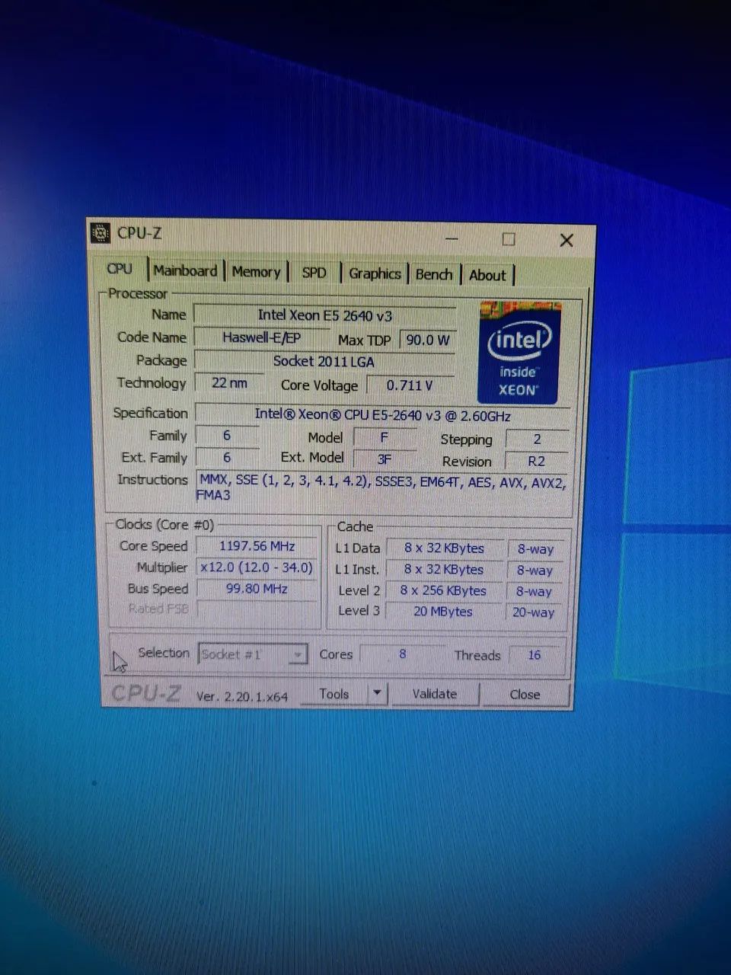The width and height of the screenshot is (731, 975).
Task: Click the L1 Data value 8 x 32 KBytes
Action: click(444, 548)
